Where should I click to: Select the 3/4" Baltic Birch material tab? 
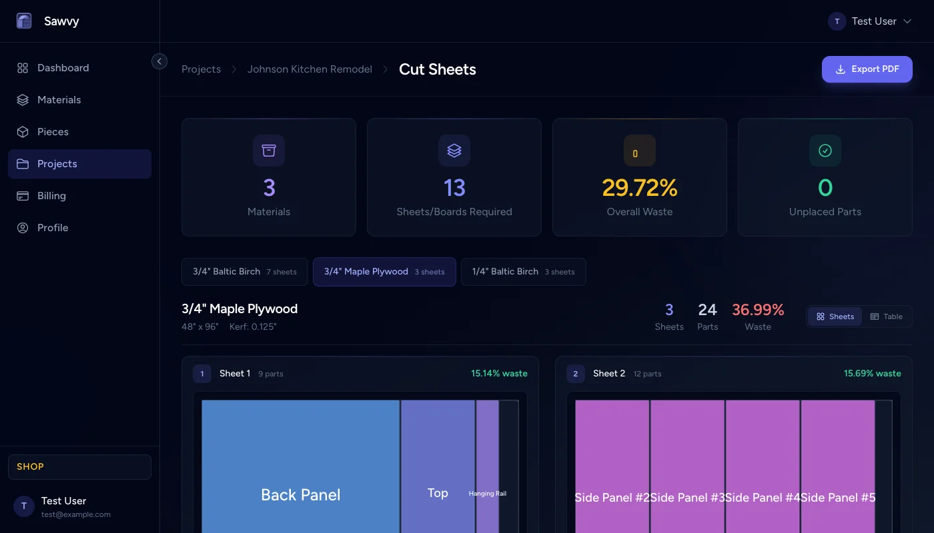coord(244,272)
